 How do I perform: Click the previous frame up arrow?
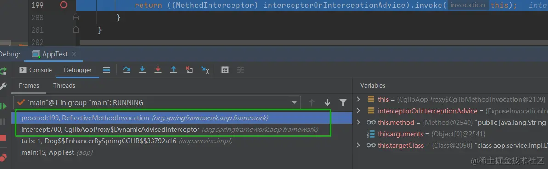pyautogui.click(x=312, y=103)
